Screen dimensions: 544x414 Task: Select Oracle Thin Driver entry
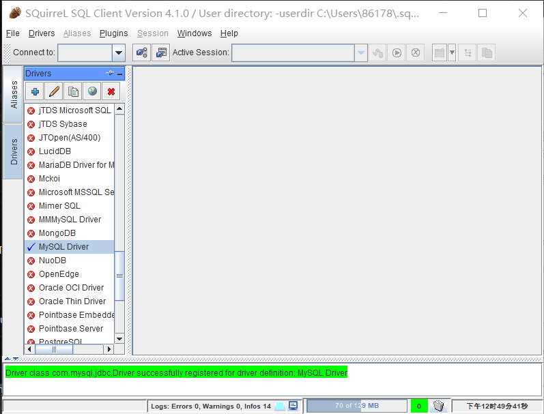click(70, 301)
